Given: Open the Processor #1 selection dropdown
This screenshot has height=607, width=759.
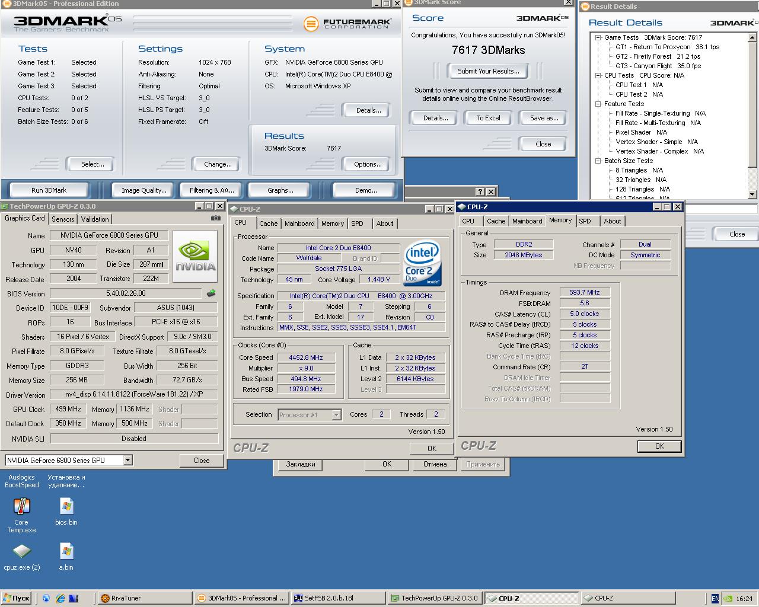Looking at the screenshot, I should (x=336, y=415).
